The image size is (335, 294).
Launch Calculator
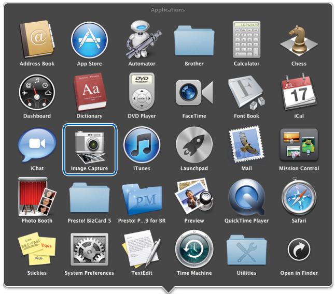point(246,39)
